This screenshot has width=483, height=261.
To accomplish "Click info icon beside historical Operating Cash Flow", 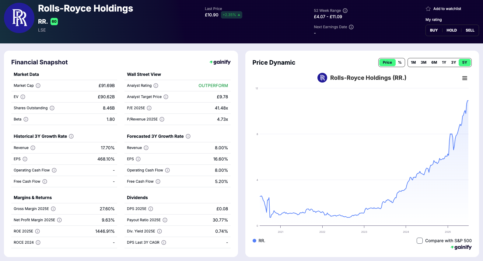I will coord(54,170).
